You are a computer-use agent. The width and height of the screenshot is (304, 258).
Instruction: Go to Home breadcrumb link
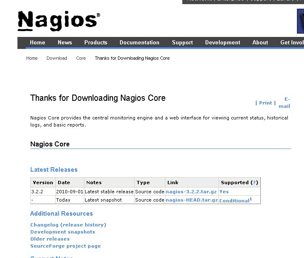(32, 58)
